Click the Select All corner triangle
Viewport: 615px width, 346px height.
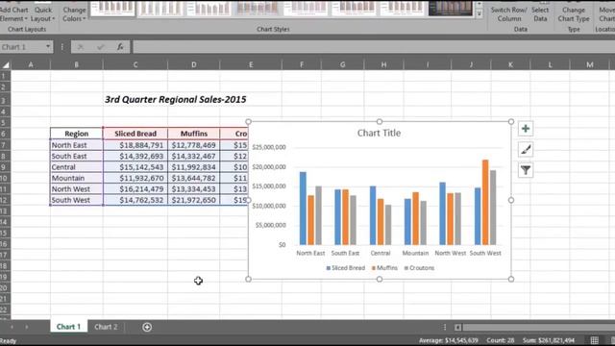point(6,64)
